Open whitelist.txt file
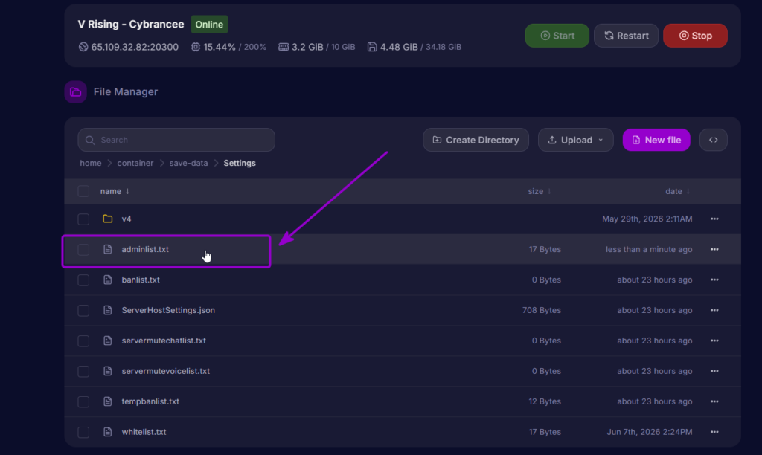The height and width of the screenshot is (455, 762). coord(144,432)
